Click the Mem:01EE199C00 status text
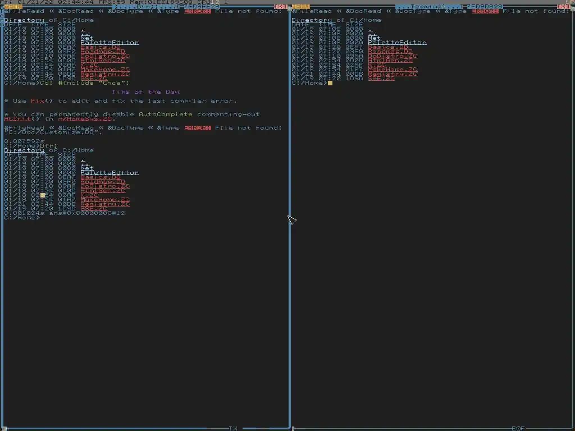575x431 pixels. tap(161, 2)
